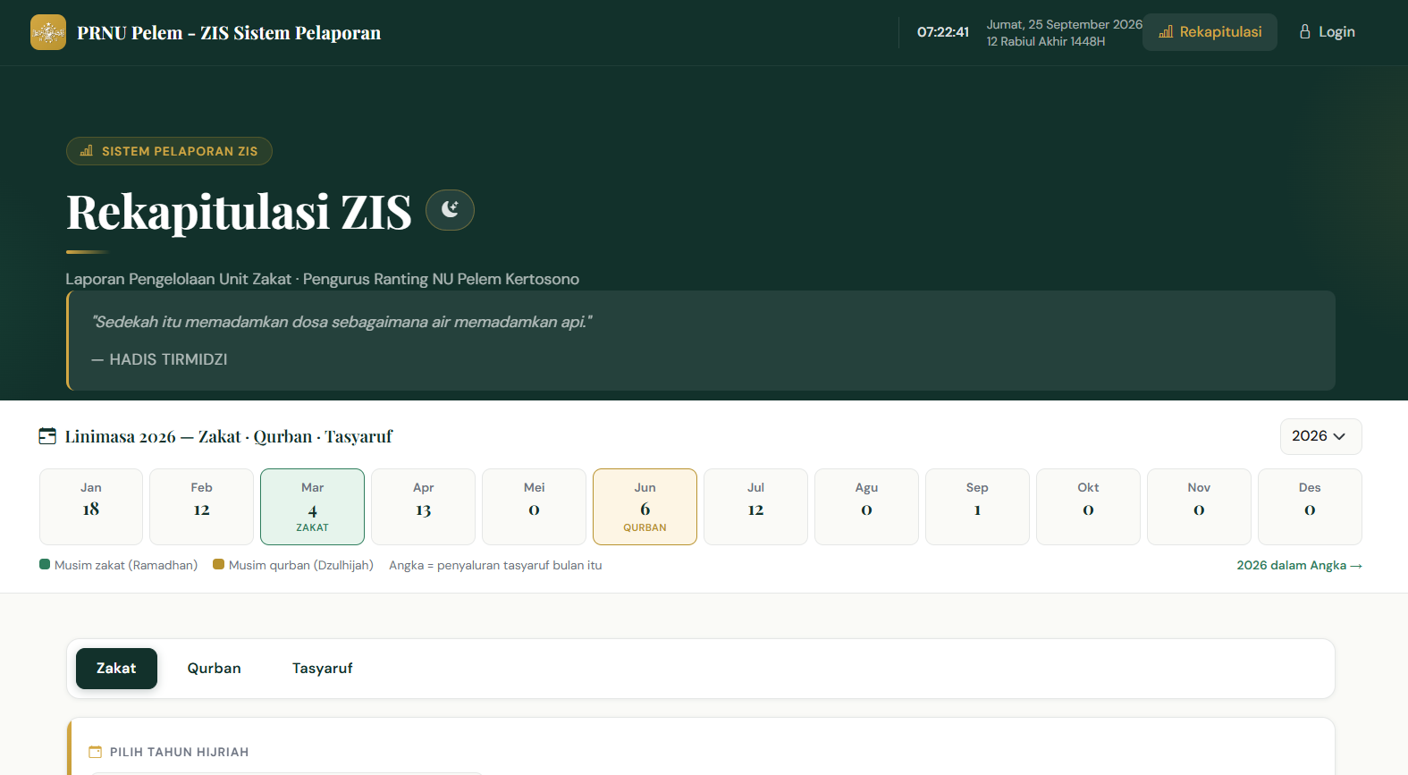Select the Agu month card
The image size is (1408, 775).
point(866,507)
